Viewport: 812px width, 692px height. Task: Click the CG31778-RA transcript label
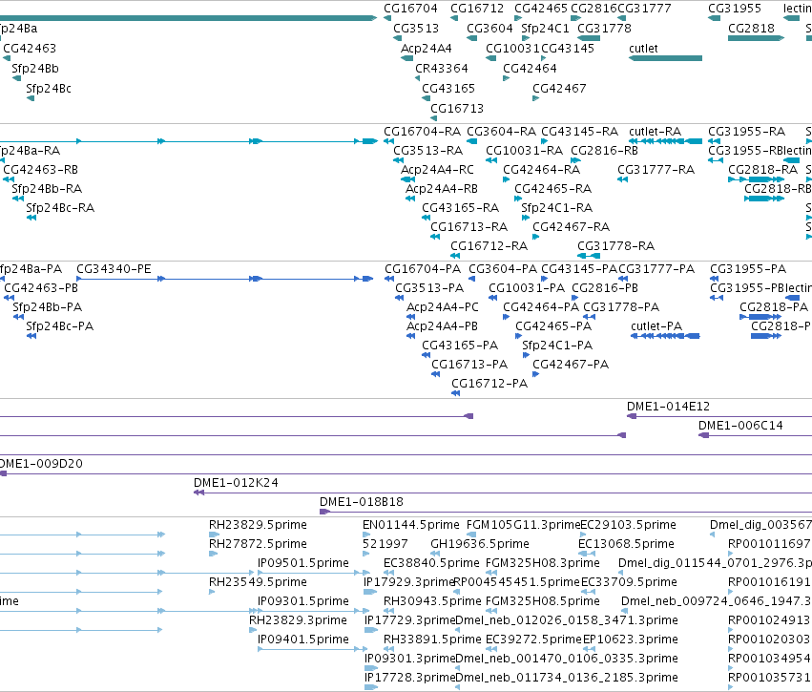(x=615, y=246)
